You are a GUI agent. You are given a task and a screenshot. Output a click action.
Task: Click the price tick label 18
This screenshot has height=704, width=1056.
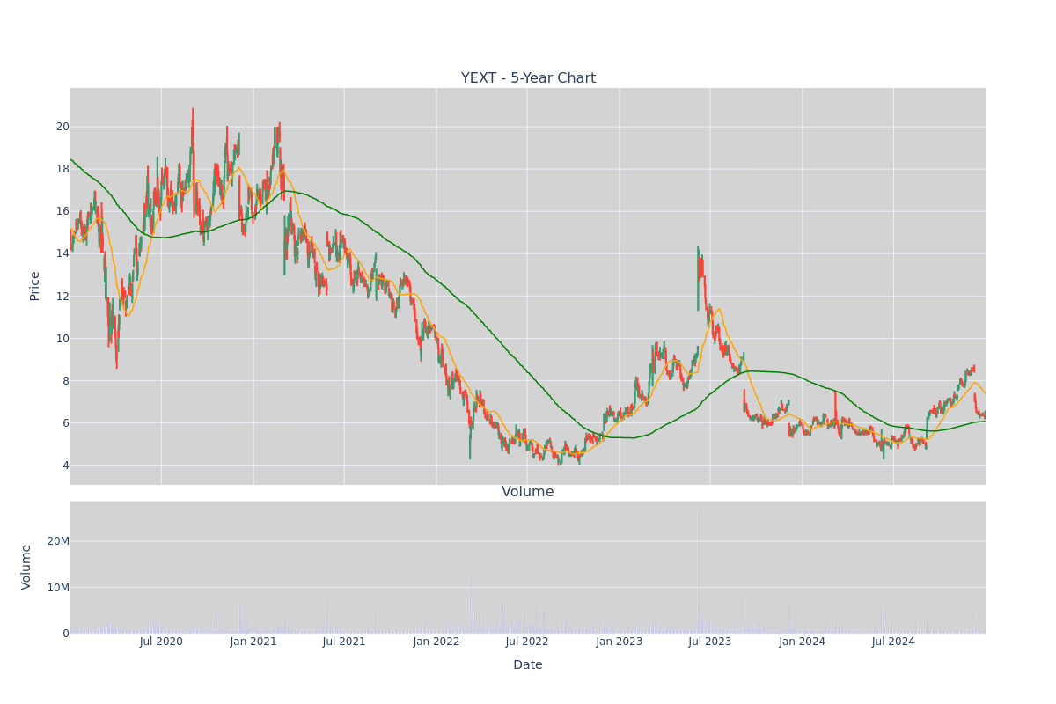coord(62,169)
